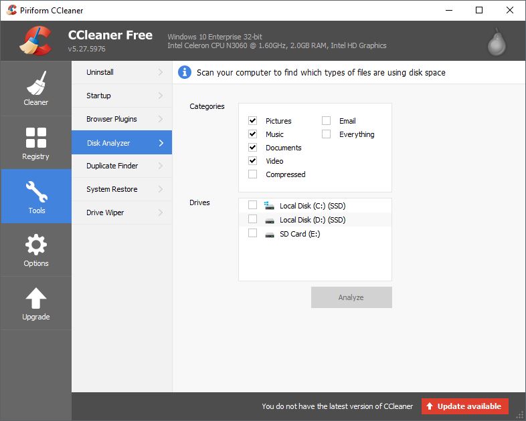Check the Everything category
Screen dimensions: 526x421
pos(326,134)
